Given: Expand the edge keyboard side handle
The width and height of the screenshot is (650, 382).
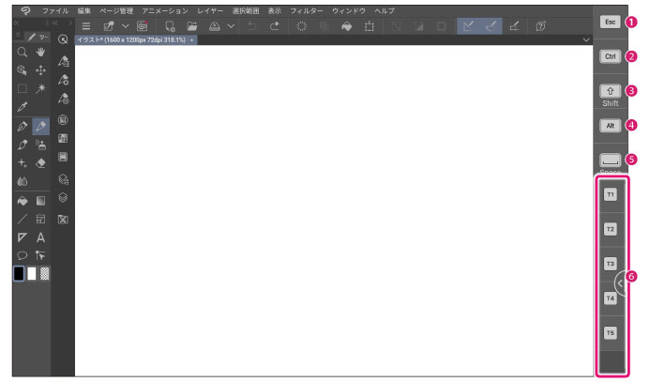Looking at the screenshot, I should coord(620,283).
